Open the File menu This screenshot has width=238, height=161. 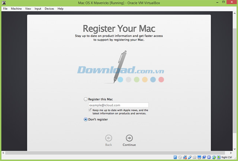[5, 9]
